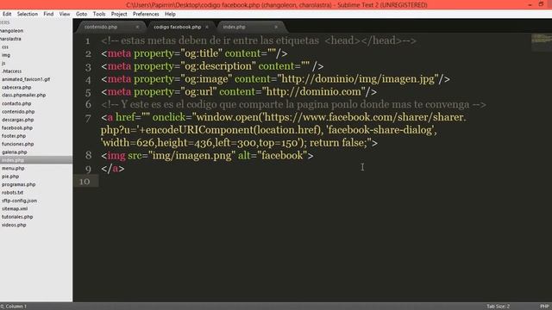552x310 pixels.
Task: Open robots.txt in the sidebar
Action: click(x=12, y=192)
